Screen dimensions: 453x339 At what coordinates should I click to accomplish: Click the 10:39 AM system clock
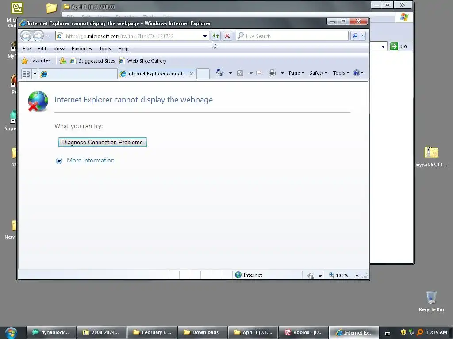tap(437, 332)
